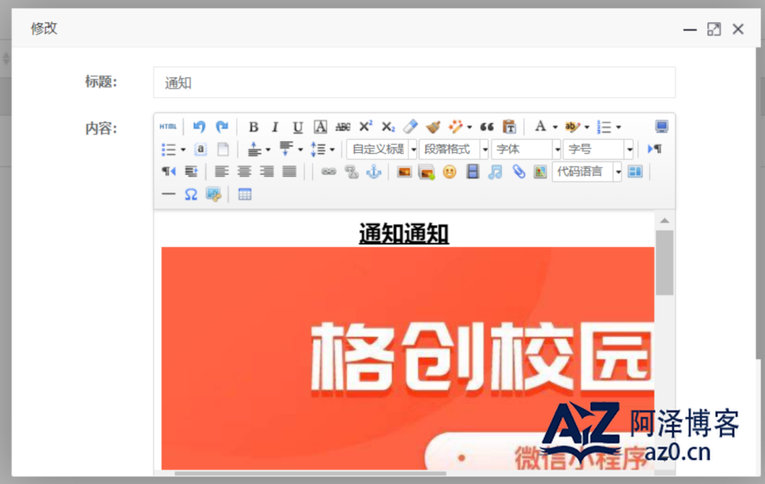
Task: Toggle underline formatting
Action: click(297, 127)
